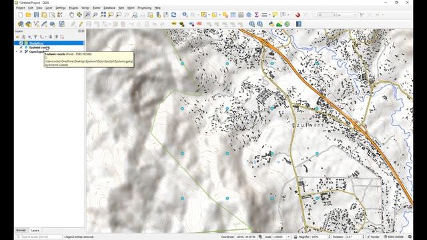Screen dimensions: 427x240
Task: Open the text annotation dropdown arrow
Action: point(288,15)
